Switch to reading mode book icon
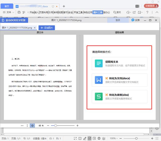The image size is (161, 141). coord(80,138)
